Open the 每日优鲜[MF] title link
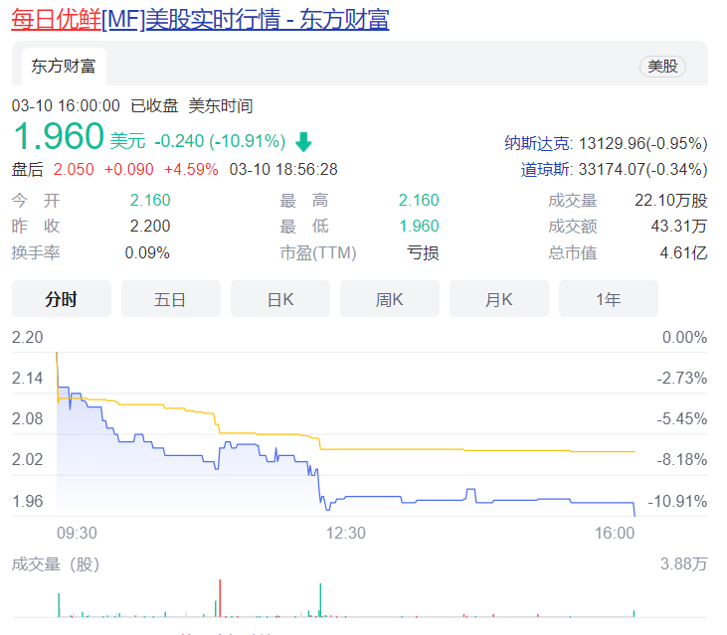Image resolution: width=727 pixels, height=635 pixels. 200,19
